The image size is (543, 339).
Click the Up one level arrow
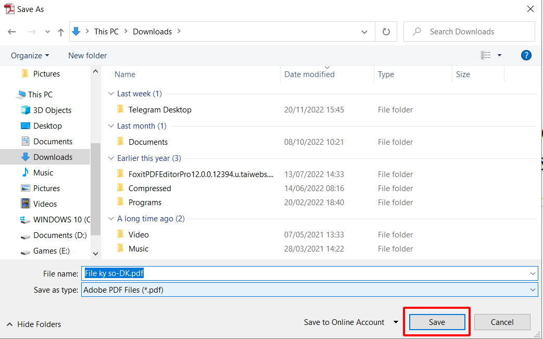[x=61, y=32]
